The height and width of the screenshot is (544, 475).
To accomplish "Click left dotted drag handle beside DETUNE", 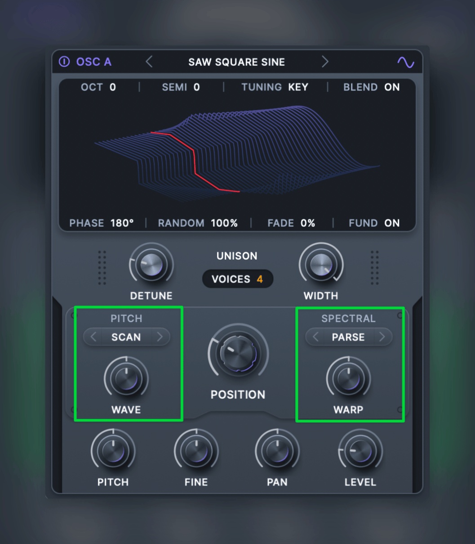I will click(102, 268).
